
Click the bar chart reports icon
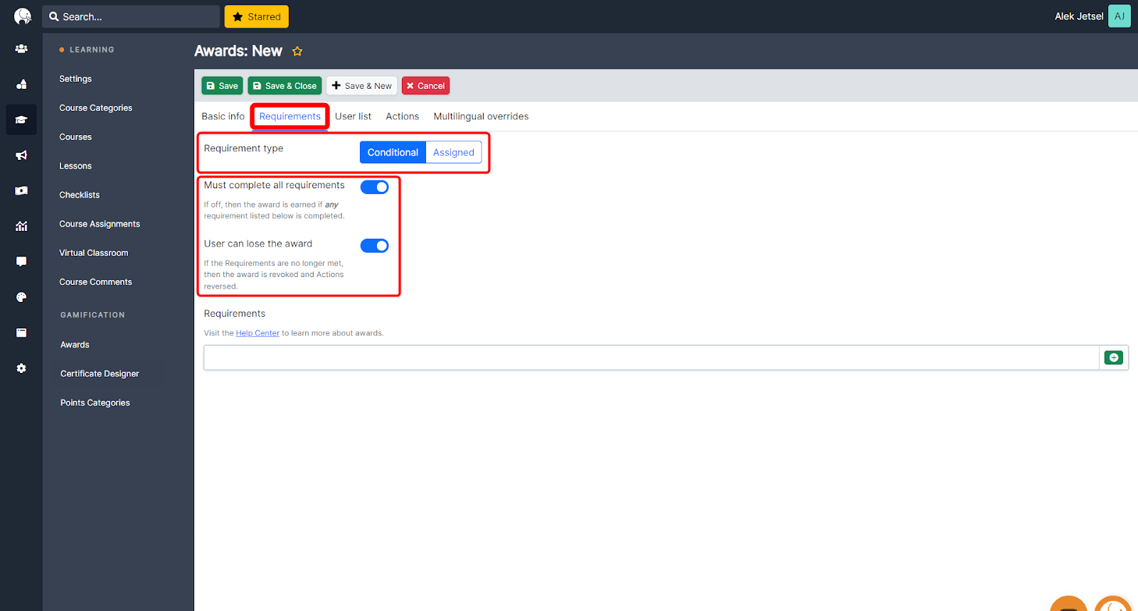(21, 226)
